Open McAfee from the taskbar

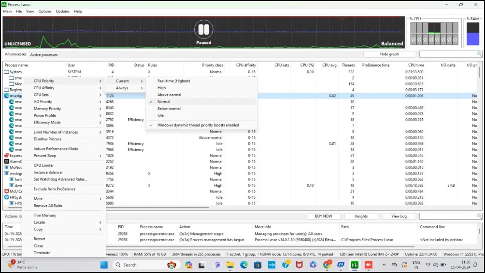tap(299, 265)
